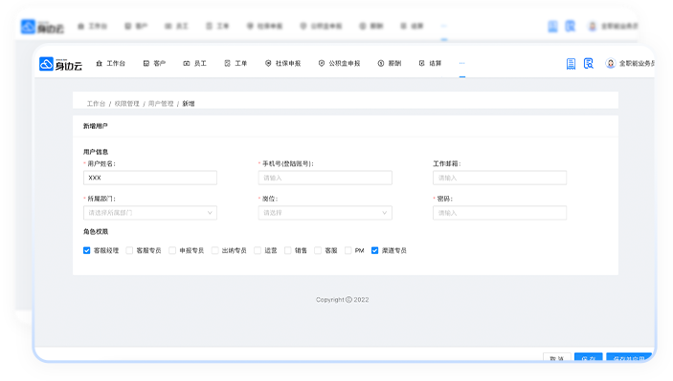Image resolution: width=673 pixels, height=381 pixels.
Task: Open the 薪酬 menu item
Action: 390,63
